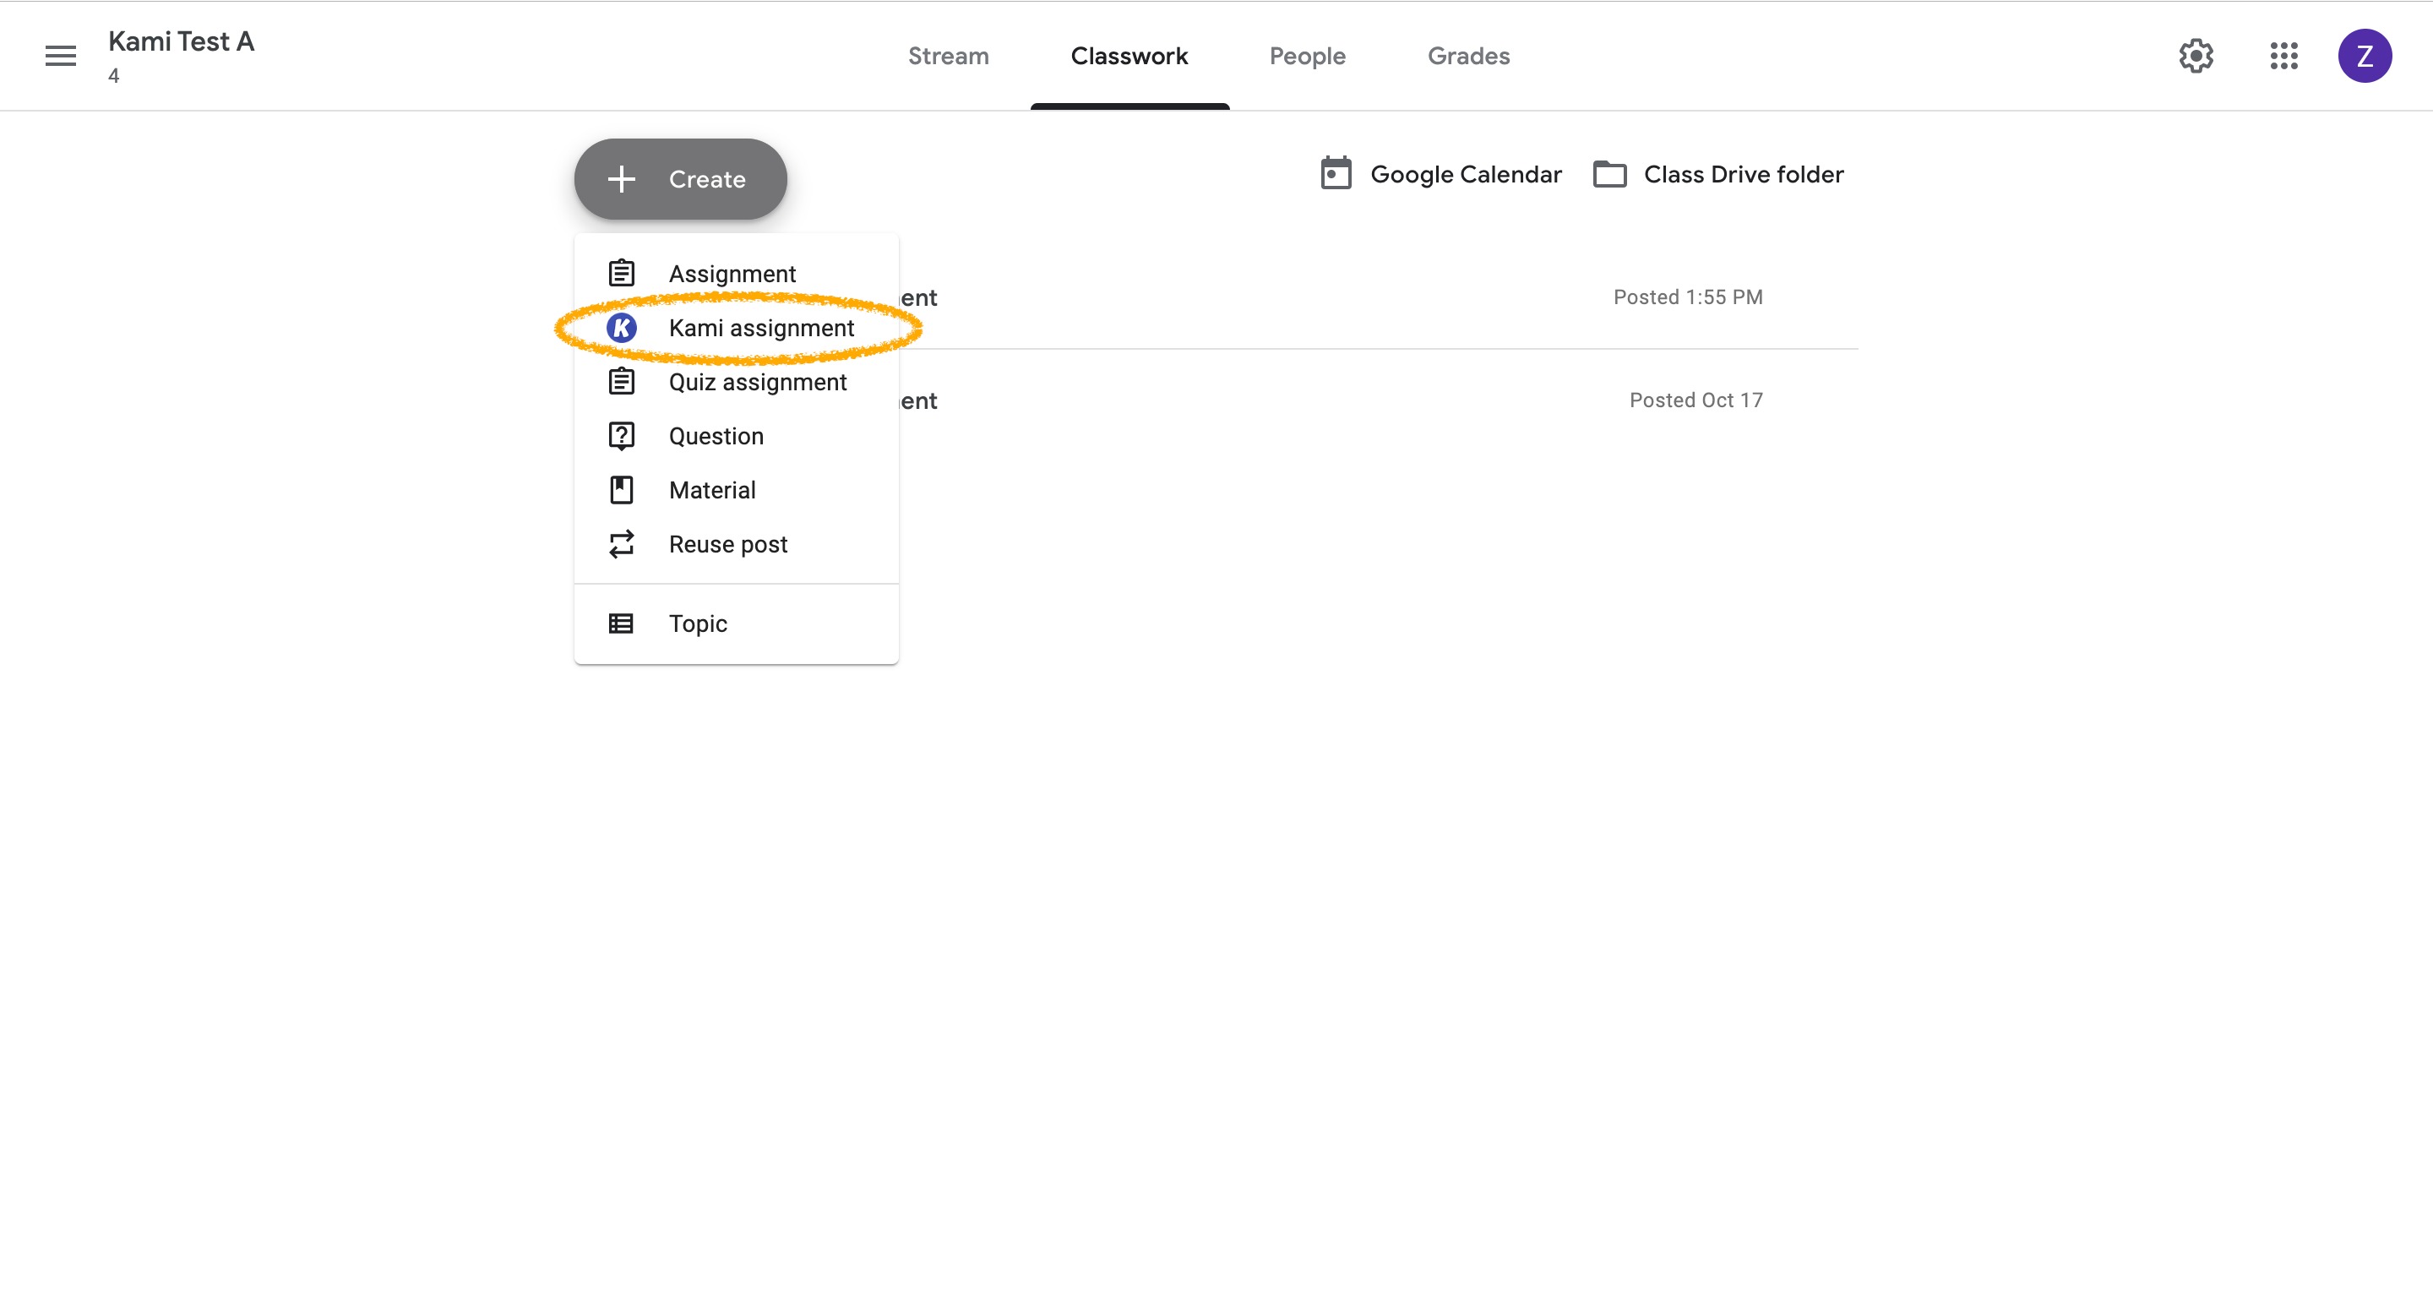Click the Google Calendar icon
Viewport: 2433px width, 1301px height.
(x=1336, y=174)
